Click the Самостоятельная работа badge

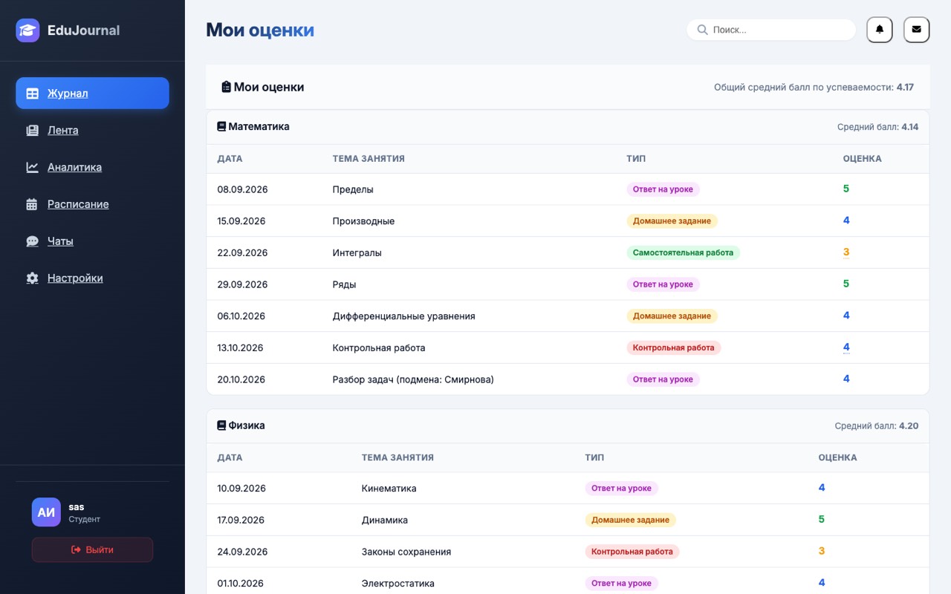(683, 253)
